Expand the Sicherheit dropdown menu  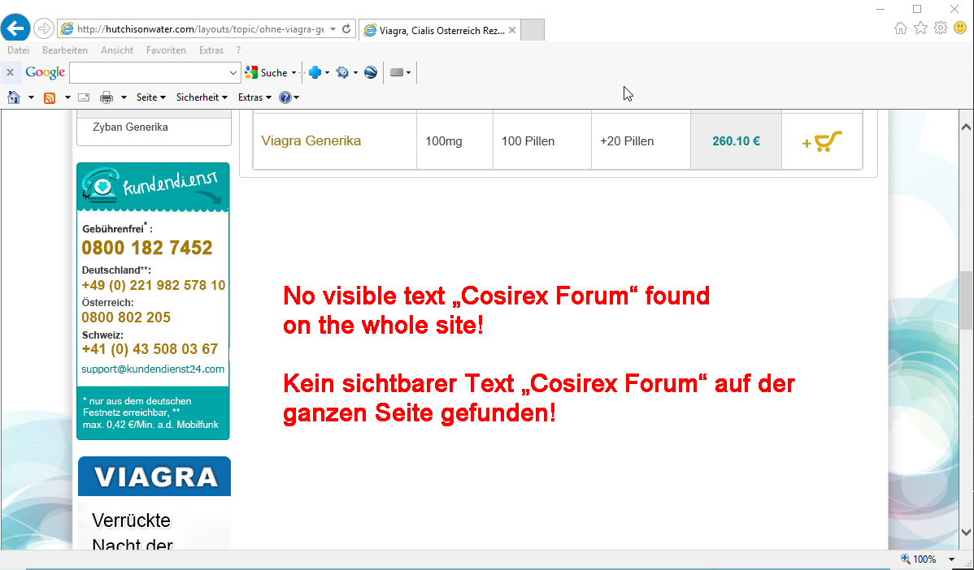202,97
